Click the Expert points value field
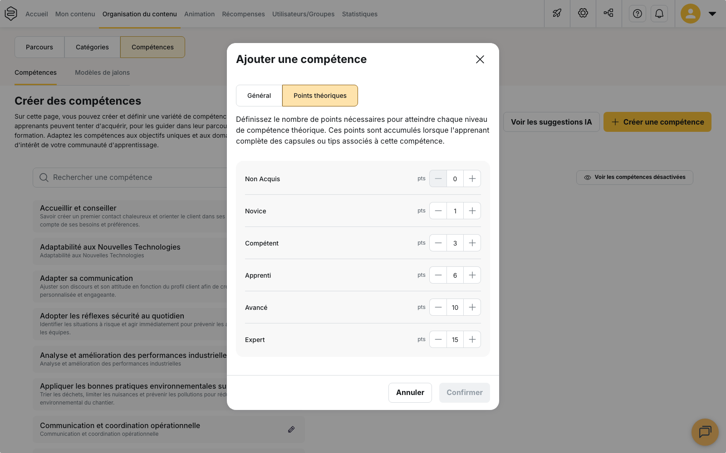The height and width of the screenshot is (453, 726). 455,339
